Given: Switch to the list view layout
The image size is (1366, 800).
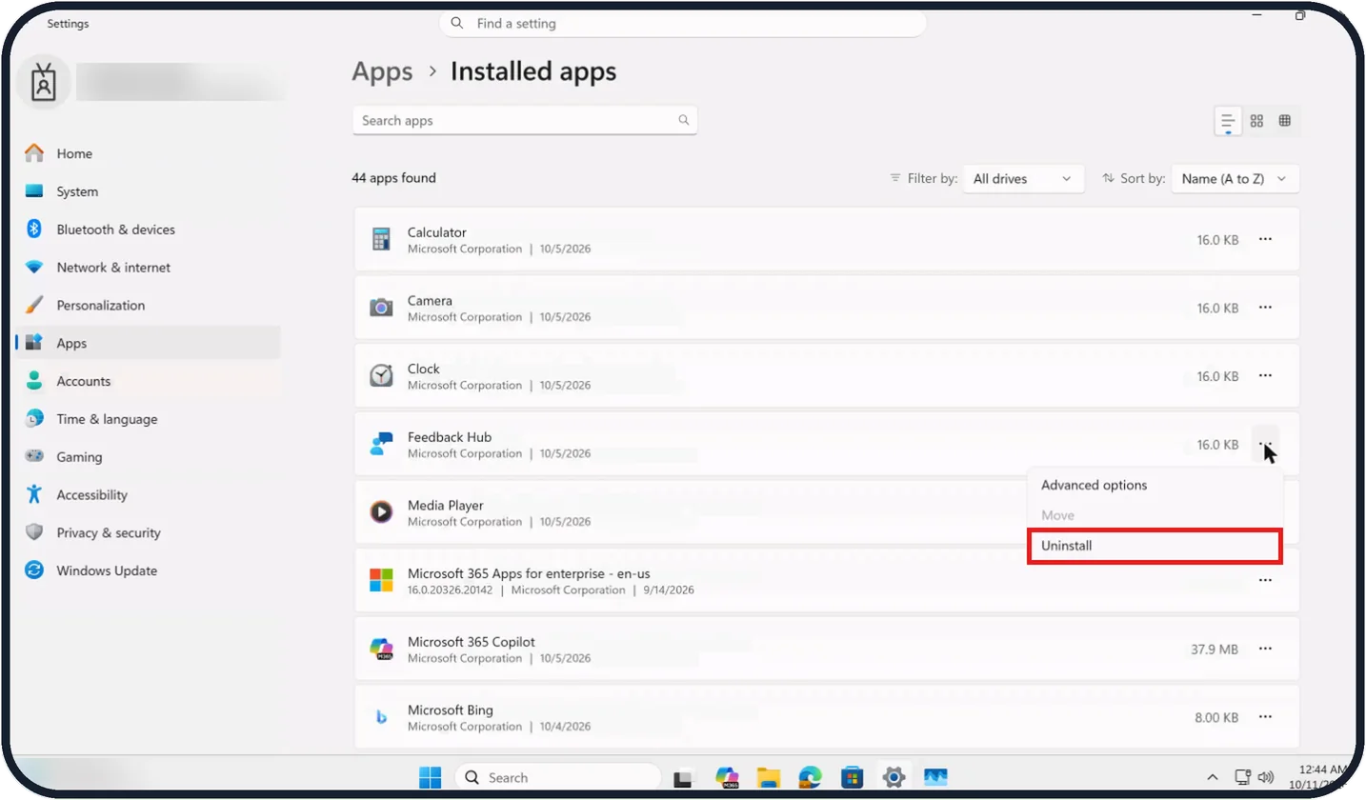Looking at the screenshot, I should click(1228, 121).
